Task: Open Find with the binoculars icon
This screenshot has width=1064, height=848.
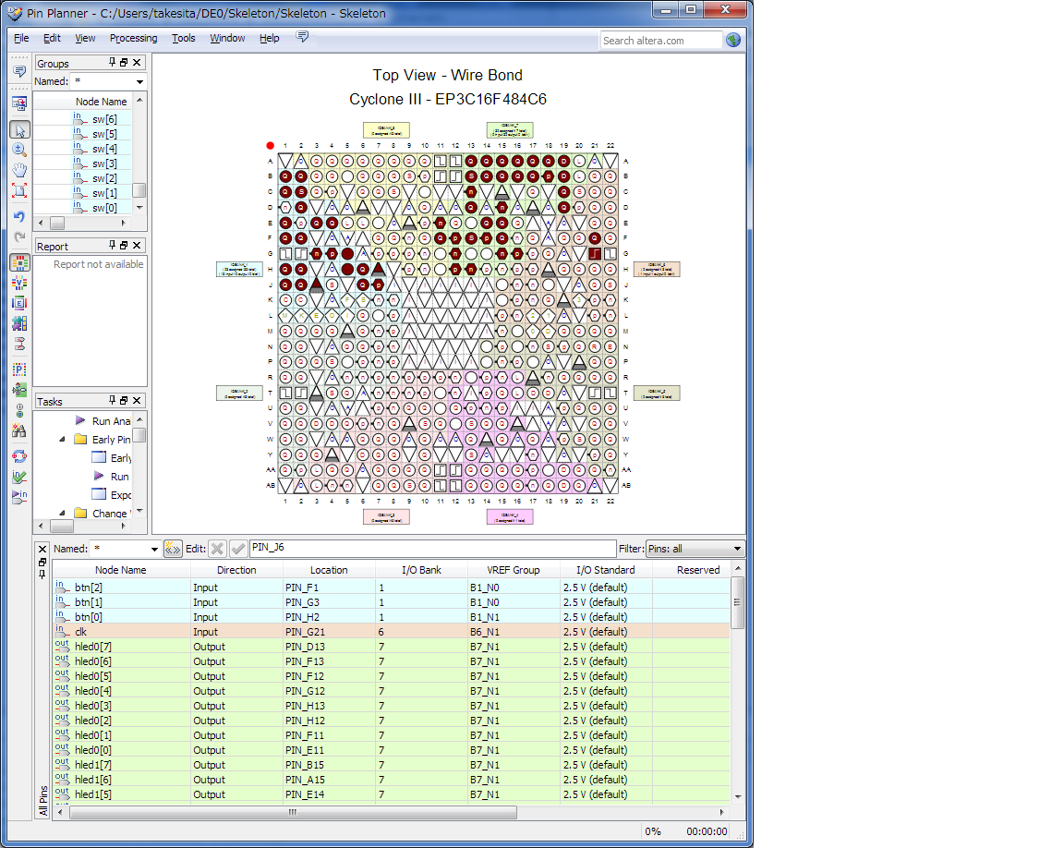Action: tap(19, 430)
